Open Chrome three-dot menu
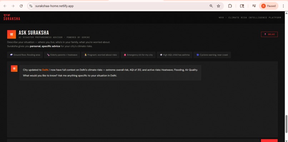Viewport: 288px width, 142px height. [x=283, y=6]
